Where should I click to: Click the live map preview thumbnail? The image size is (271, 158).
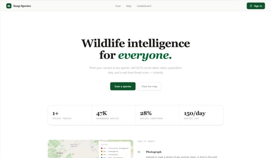pos(90,149)
